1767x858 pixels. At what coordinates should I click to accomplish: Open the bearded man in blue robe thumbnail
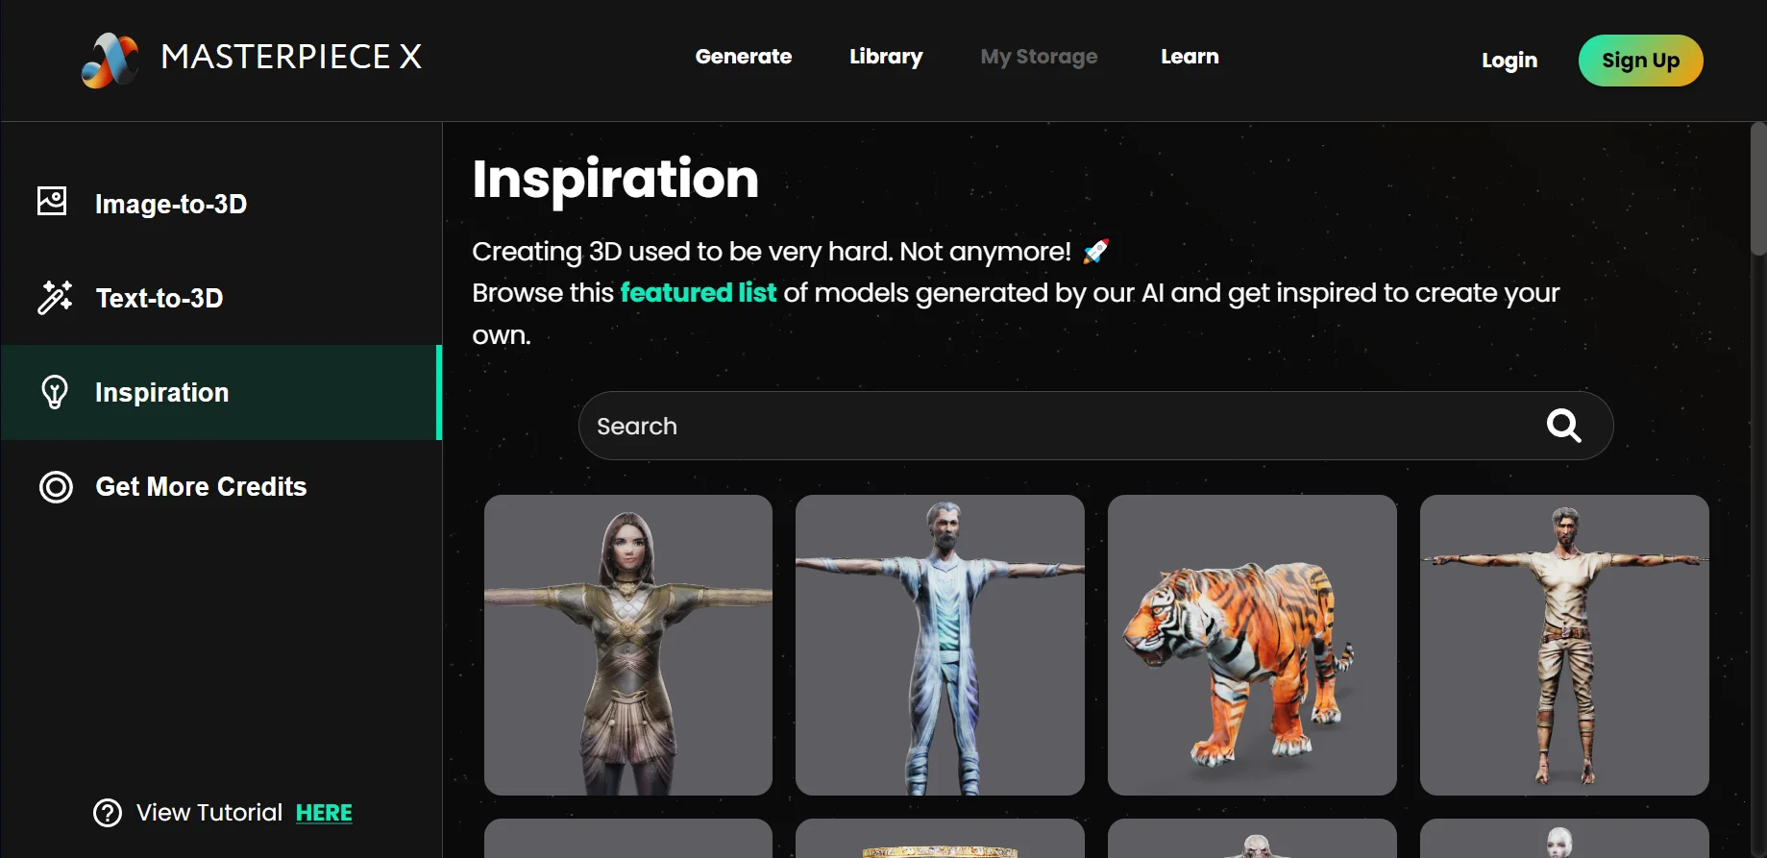pos(940,645)
